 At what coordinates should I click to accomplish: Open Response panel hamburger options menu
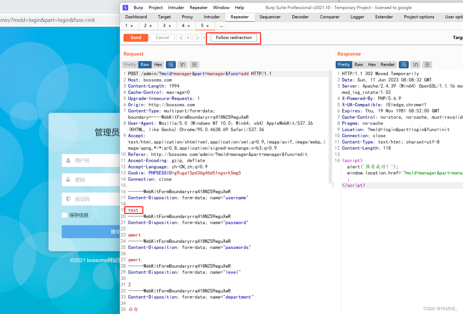tap(427, 64)
